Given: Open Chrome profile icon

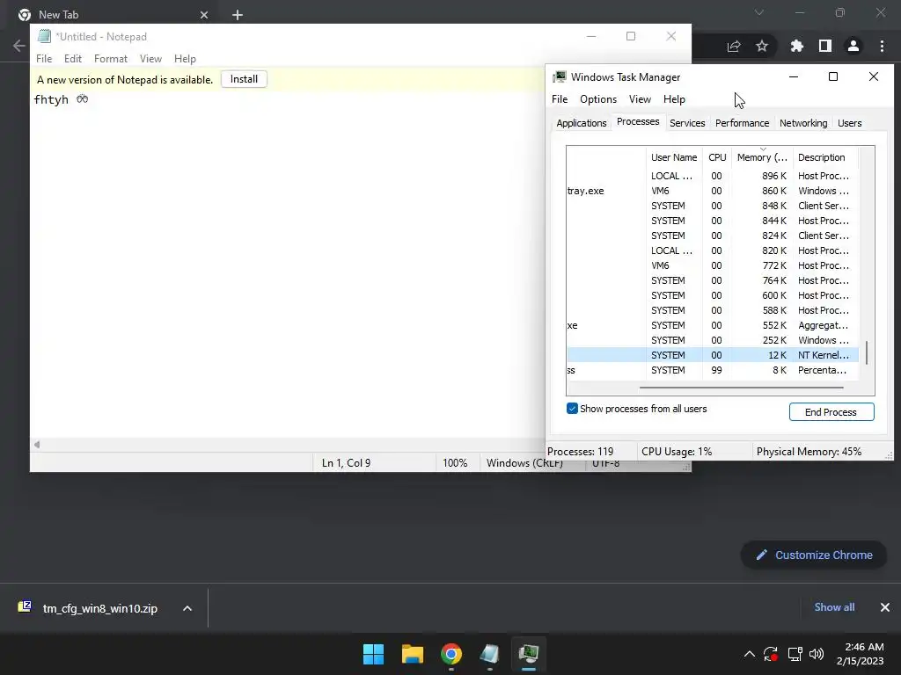Looking at the screenshot, I should coord(853,46).
